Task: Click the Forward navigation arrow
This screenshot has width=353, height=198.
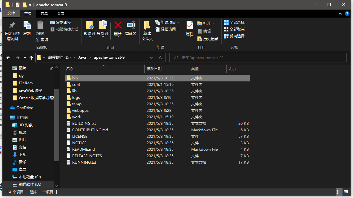Action: click(x=18, y=58)
